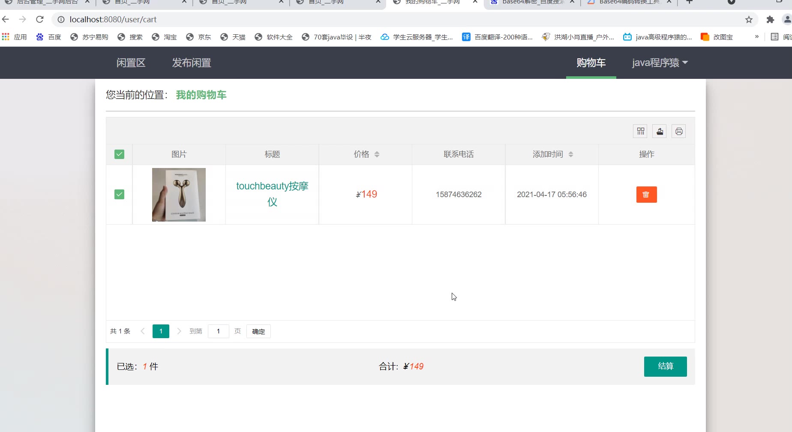
Task: Click the 共 1 条 count text
Action: [x=120, y=331]
